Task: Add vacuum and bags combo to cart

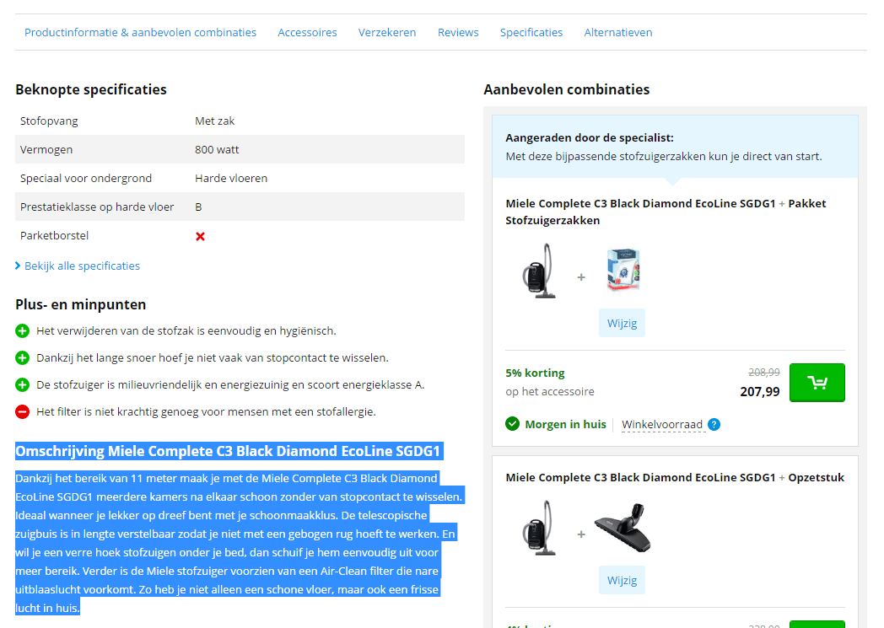Action: click(x=817, y=383)
